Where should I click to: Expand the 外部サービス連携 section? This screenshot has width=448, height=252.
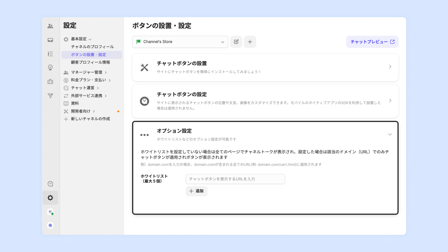(106, 96)
